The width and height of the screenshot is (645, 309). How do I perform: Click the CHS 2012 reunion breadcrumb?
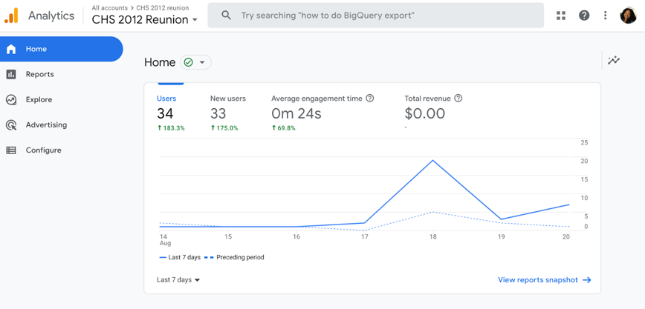163,8
